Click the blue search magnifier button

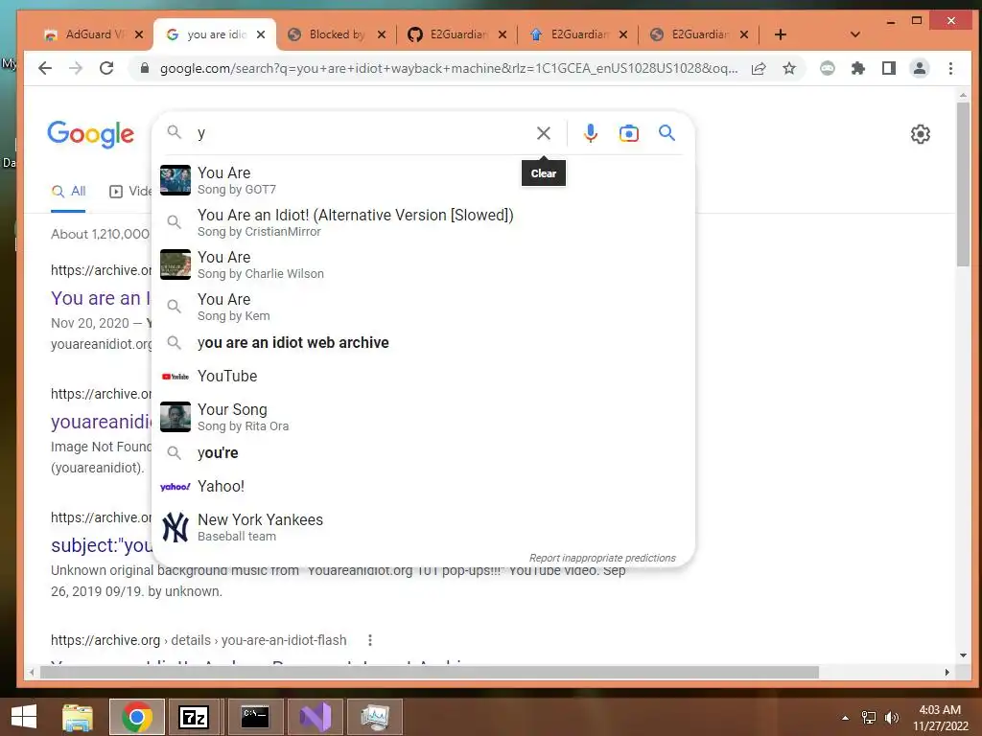coord(667,132)
